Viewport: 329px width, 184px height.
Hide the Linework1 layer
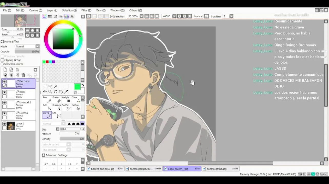tap(4, 102)
